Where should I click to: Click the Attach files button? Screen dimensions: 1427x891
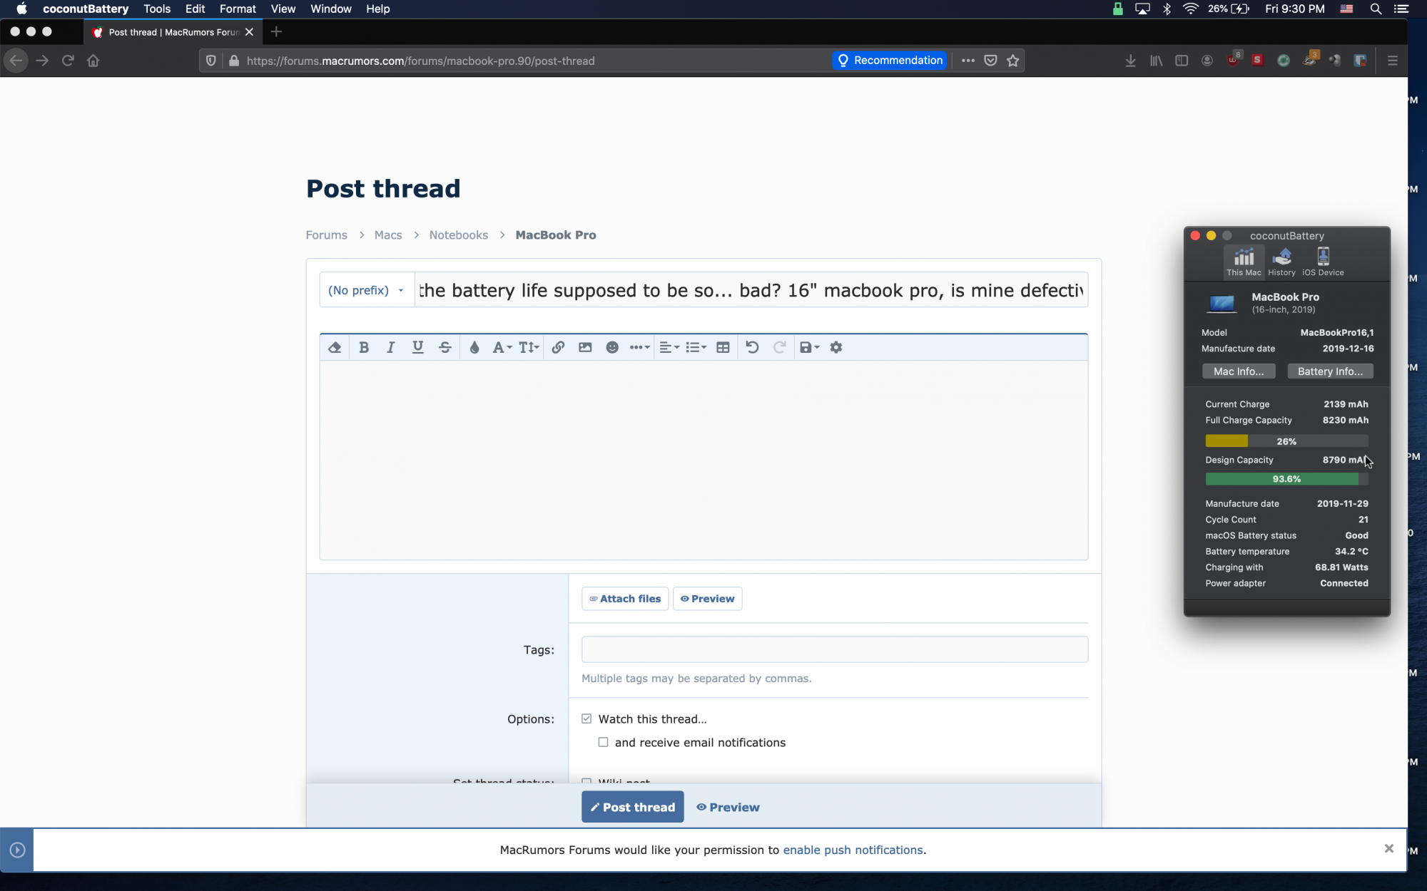[625, 599]
